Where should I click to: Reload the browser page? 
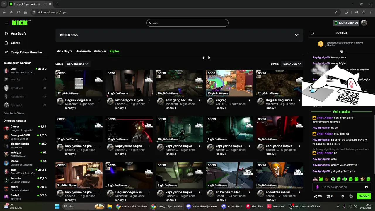point(18,12)
